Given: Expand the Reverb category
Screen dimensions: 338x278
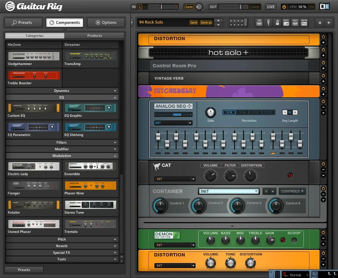Looking at the screenshot, I should (62, 246).
